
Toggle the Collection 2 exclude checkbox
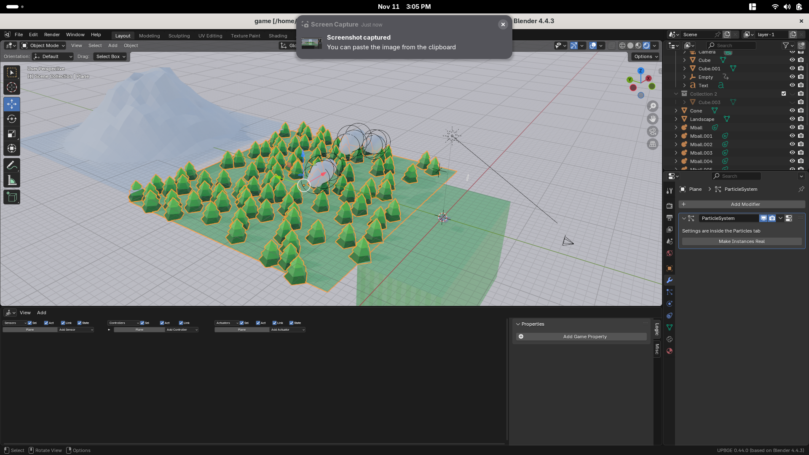point(784,94)
